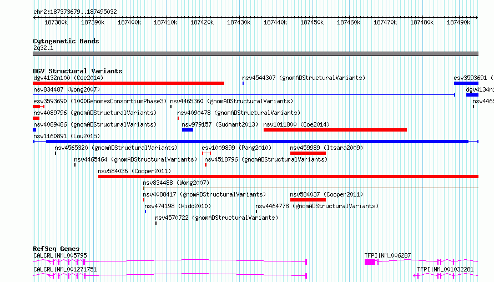
Task: Click the DGV Structural Variants track title
Action: tap(78, 71)
